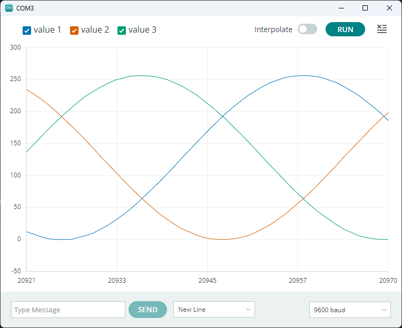
Task: Uncheck the orange value 2 checkbox
Action: (x=74, y=31)
